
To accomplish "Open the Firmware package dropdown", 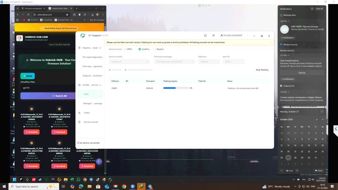I will (x=174, y=62).
